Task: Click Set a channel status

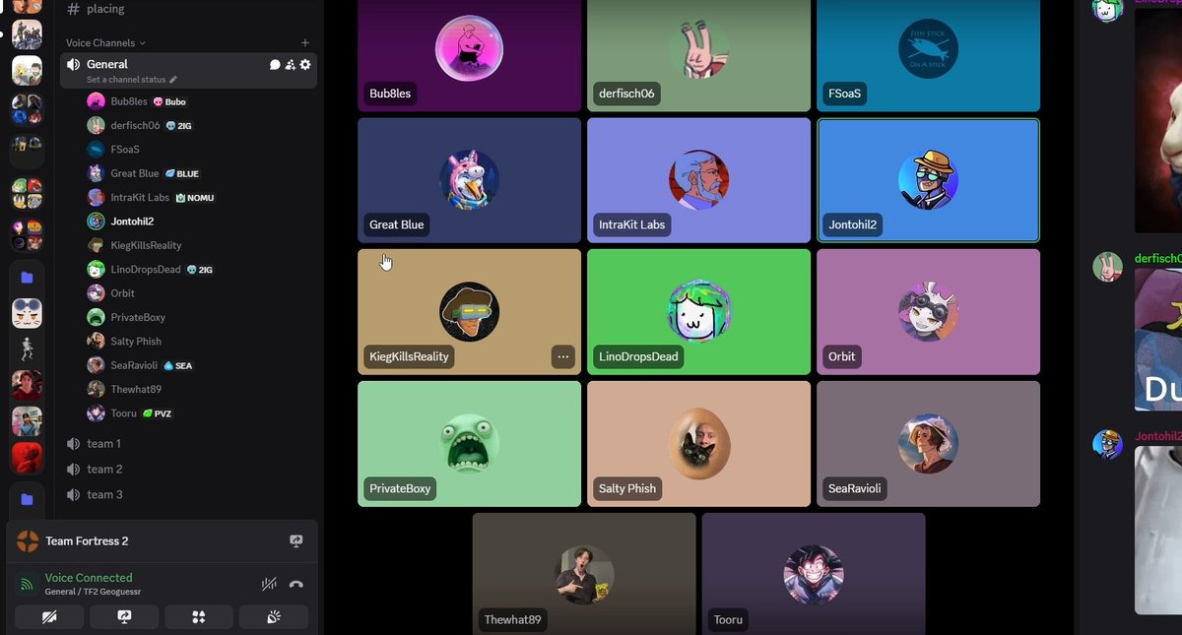Action: pos(126,78)
